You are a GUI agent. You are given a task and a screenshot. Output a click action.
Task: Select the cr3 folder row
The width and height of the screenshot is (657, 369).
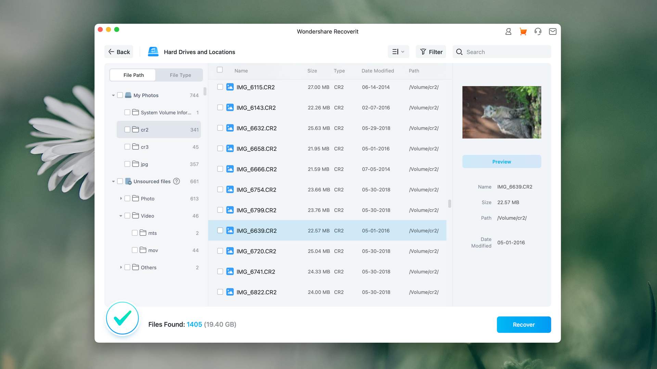tap(159, 147)
